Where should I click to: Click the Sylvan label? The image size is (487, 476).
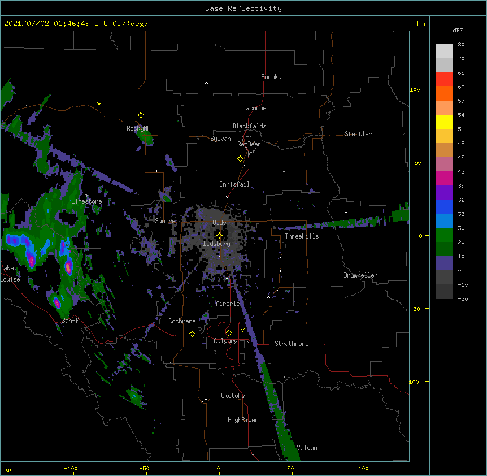coord(220,139)
